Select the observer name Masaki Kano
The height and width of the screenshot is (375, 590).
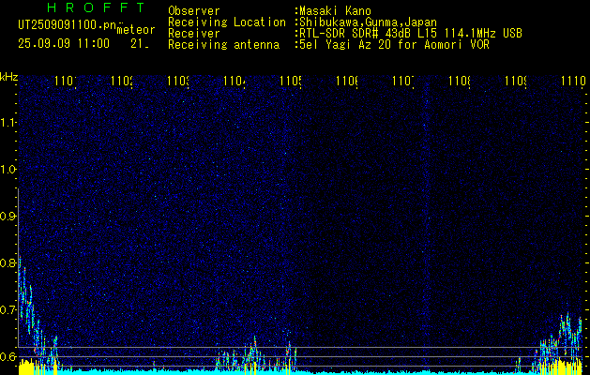tap(335, 11)
